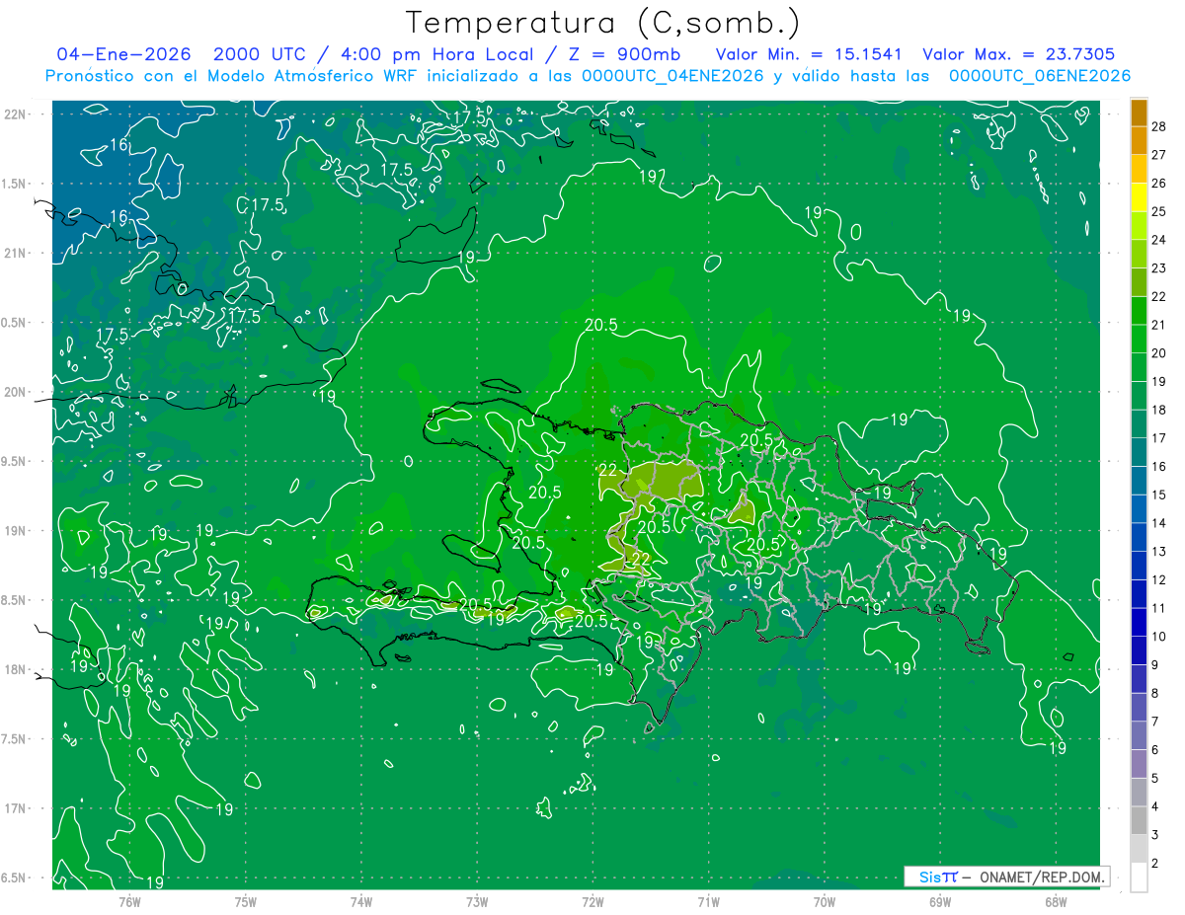This screenshot has height=915, width=1185.
Task: Click colorbar label '26'
Action: 1158,184
